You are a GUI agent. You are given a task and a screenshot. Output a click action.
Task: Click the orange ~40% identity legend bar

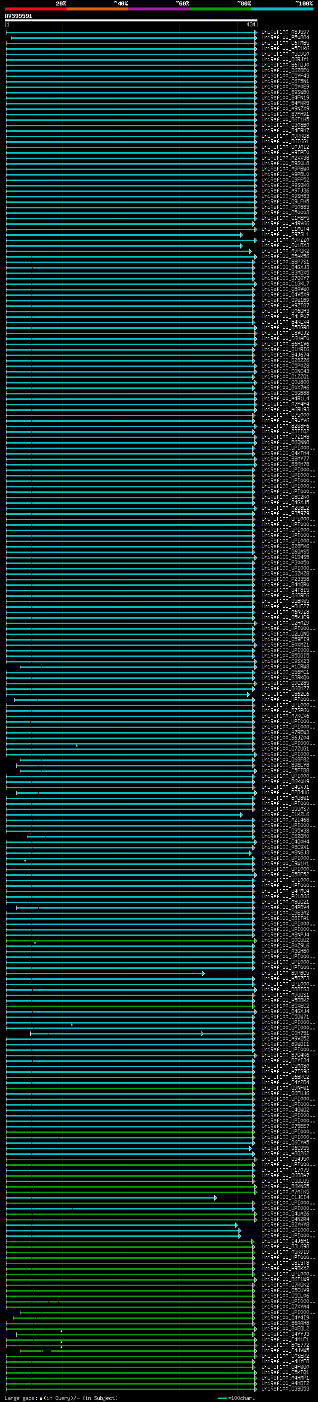point(97,9)
